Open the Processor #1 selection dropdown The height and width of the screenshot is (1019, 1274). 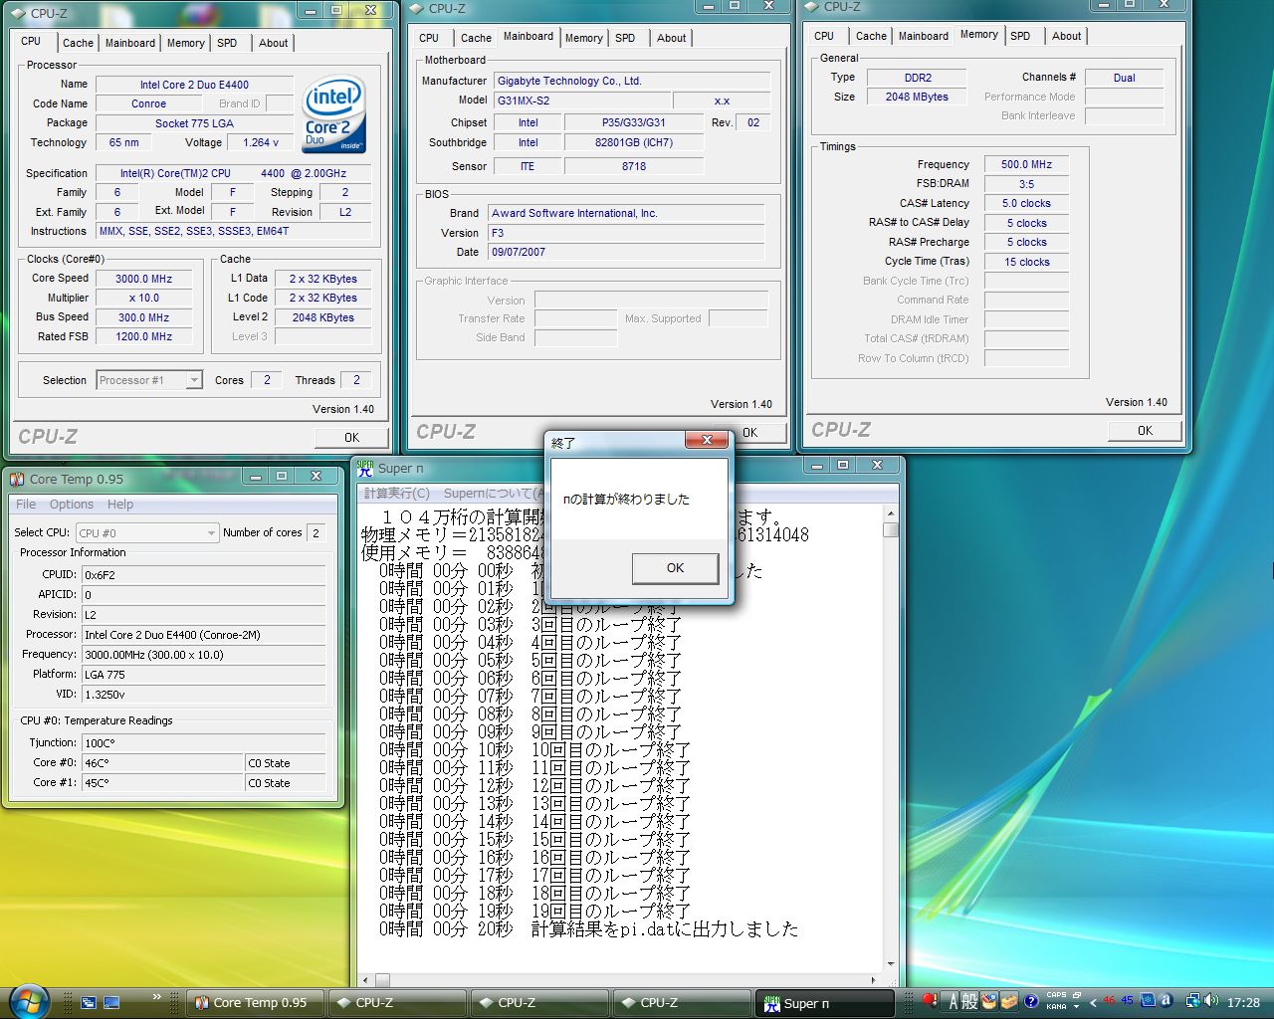click(194, 380)
